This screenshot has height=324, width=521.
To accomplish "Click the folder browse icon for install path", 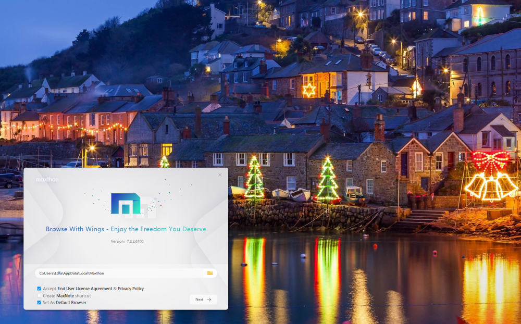I will point(210,273).
